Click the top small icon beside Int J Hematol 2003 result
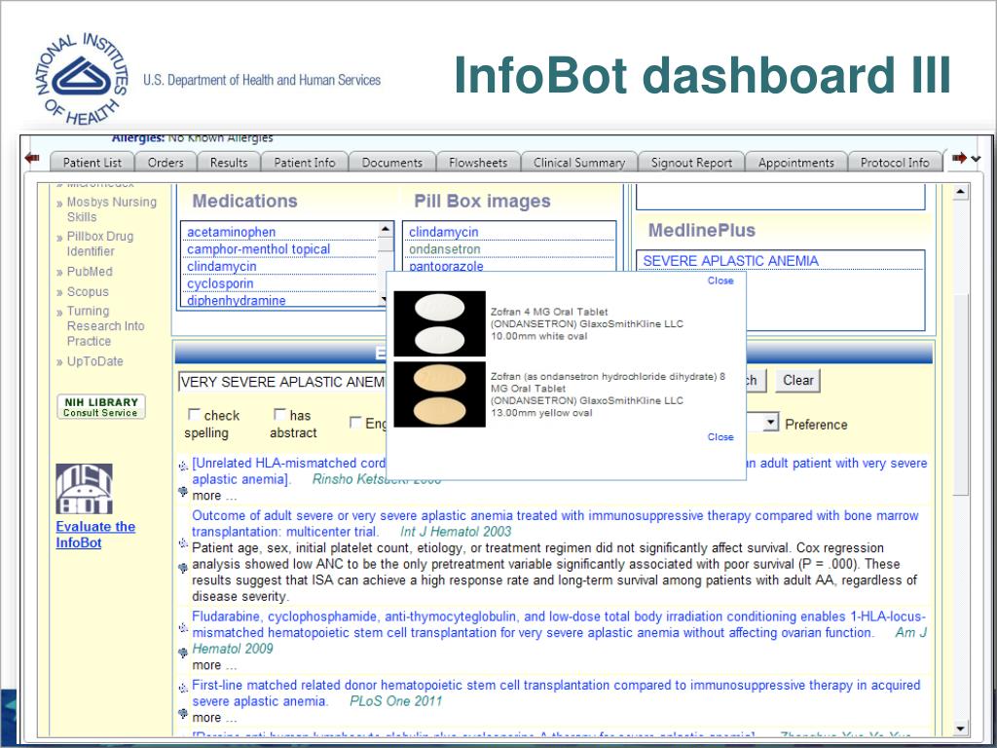The height and width of the screenshot is (748, 997). coord(183,543)
